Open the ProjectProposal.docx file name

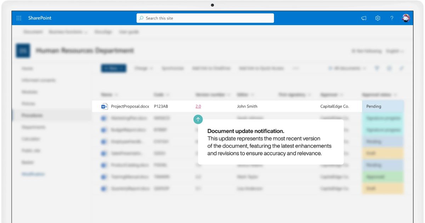[130, 106]
